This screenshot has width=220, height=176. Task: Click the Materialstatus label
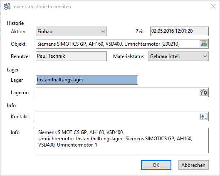(129, 56)
